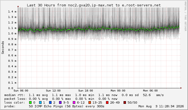This screenshot has width=188, height=110.
Task: Click the 'Sun 06:00' x-axis label
Action: pyautogui.click(x=21, y=91)
